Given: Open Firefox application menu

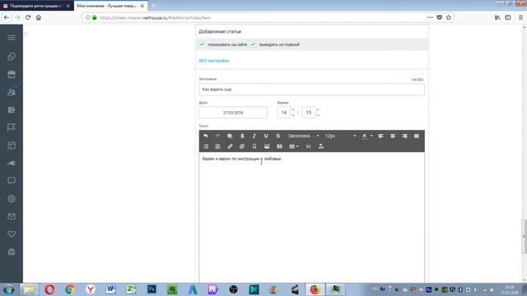Looking at the screenshot, I should click(x=520, y=17).
